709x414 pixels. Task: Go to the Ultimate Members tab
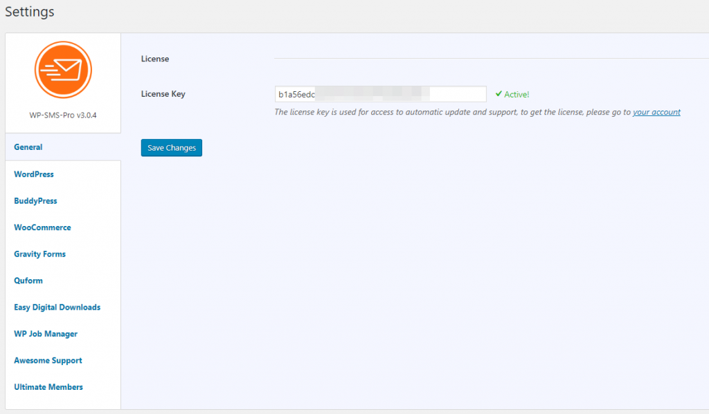(x=48, y=387)
